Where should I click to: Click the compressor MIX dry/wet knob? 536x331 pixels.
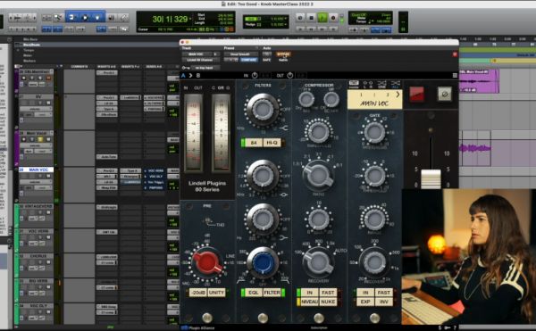coord(306,99)
